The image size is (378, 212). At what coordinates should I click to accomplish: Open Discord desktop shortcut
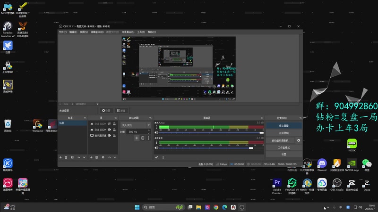coord(322,165)
